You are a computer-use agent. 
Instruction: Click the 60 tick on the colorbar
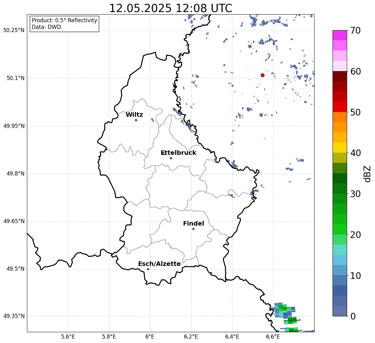[x=355, y=71]
